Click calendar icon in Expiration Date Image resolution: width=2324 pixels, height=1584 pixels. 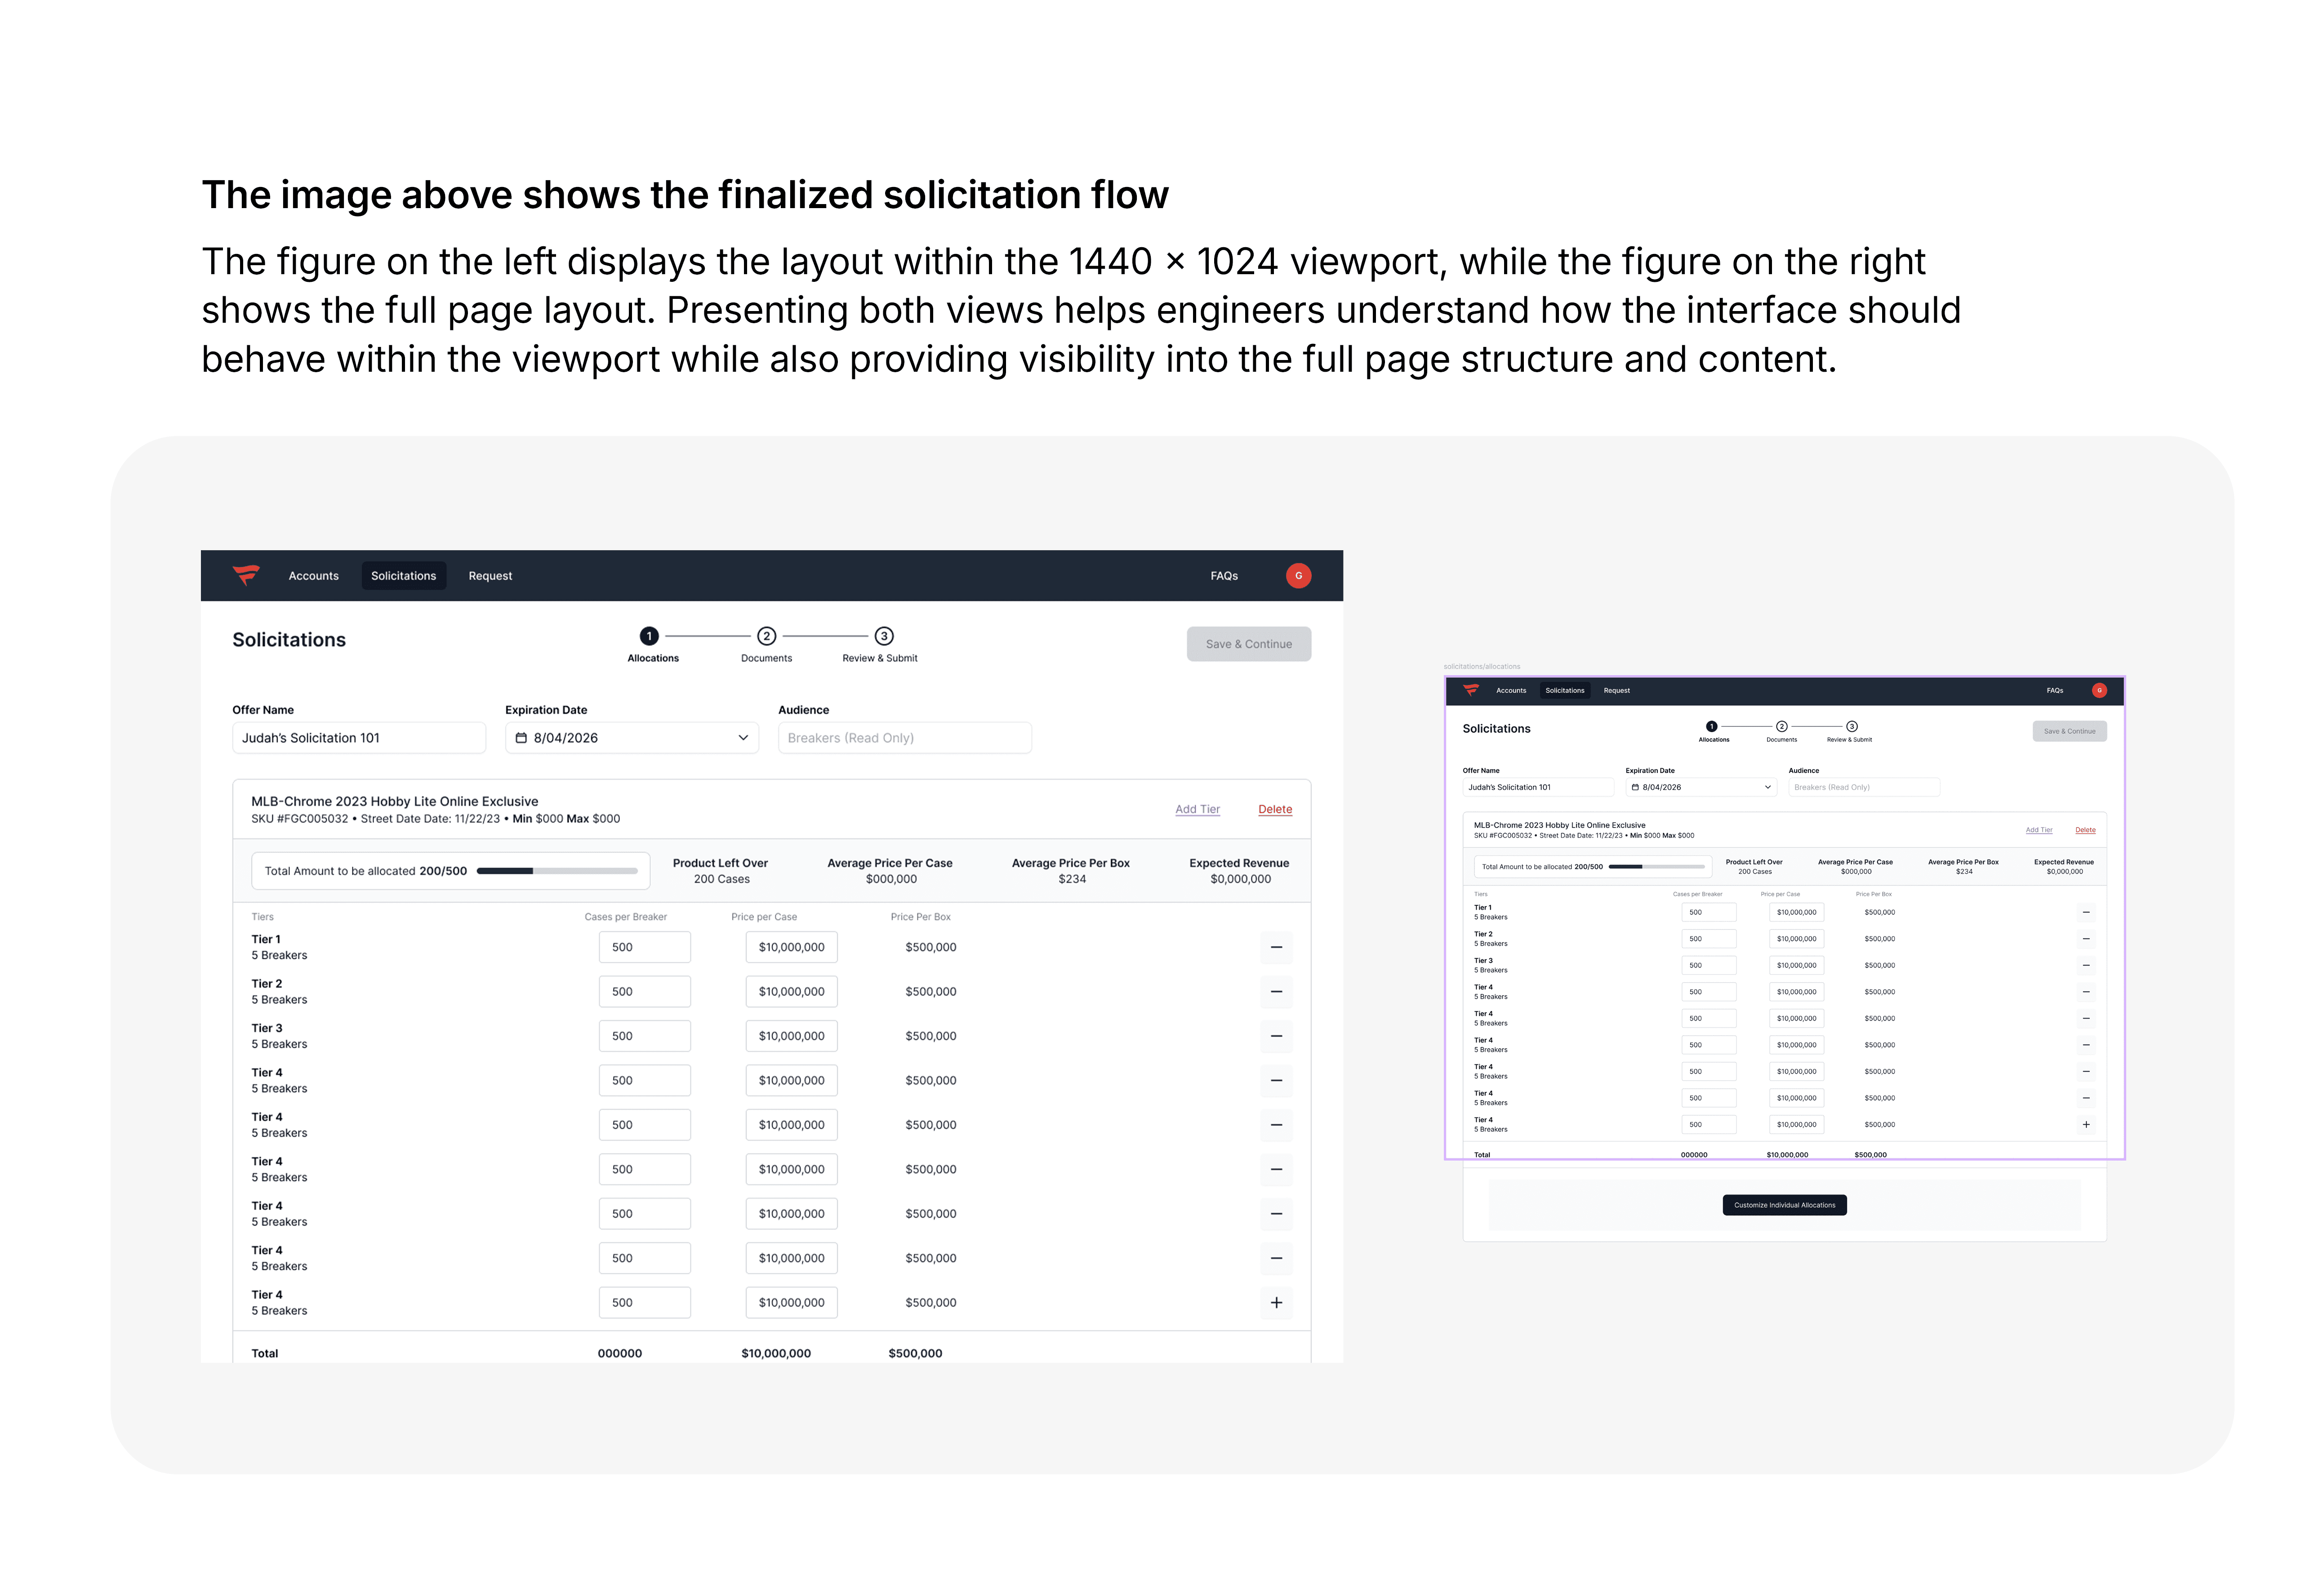(520, 737)
